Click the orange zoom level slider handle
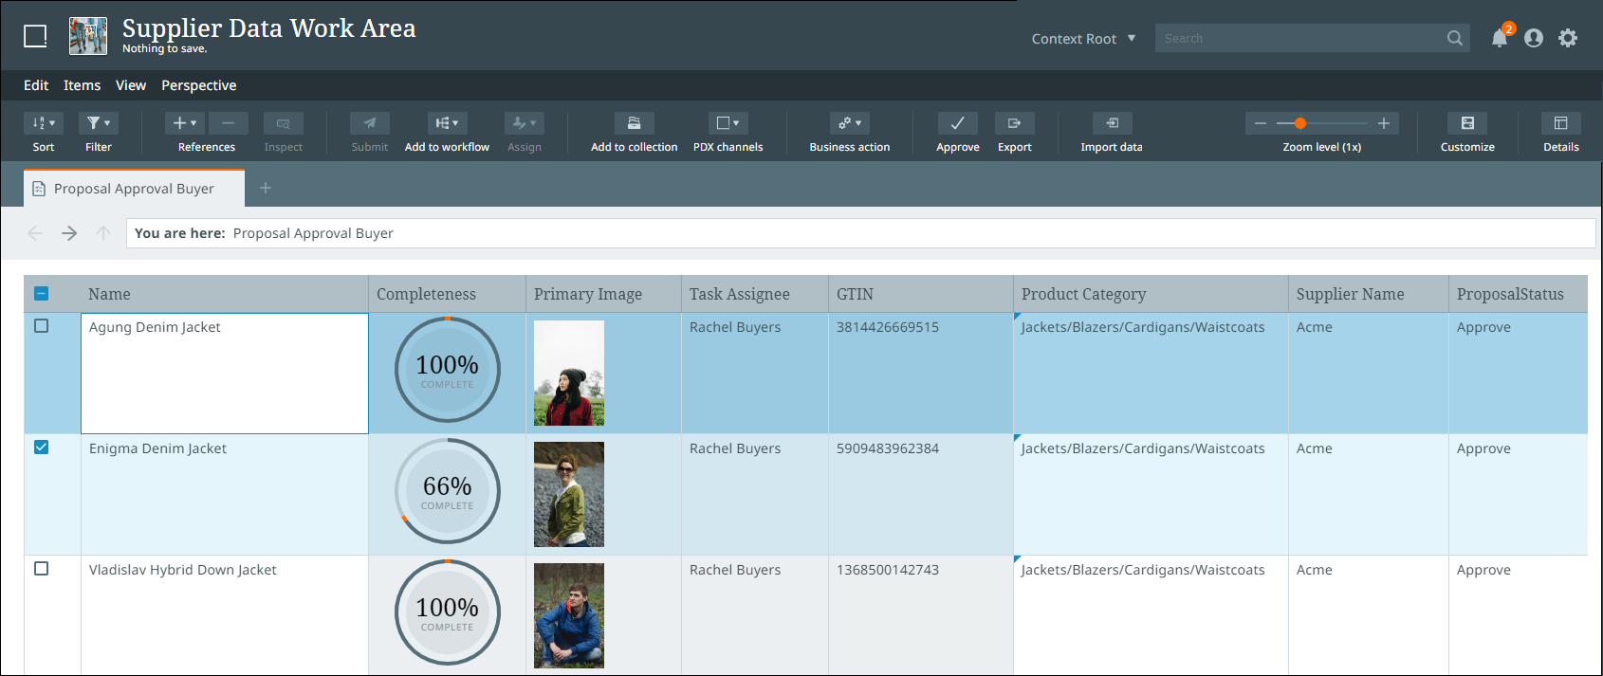The image size is (1603, 676). [1300, 123]
